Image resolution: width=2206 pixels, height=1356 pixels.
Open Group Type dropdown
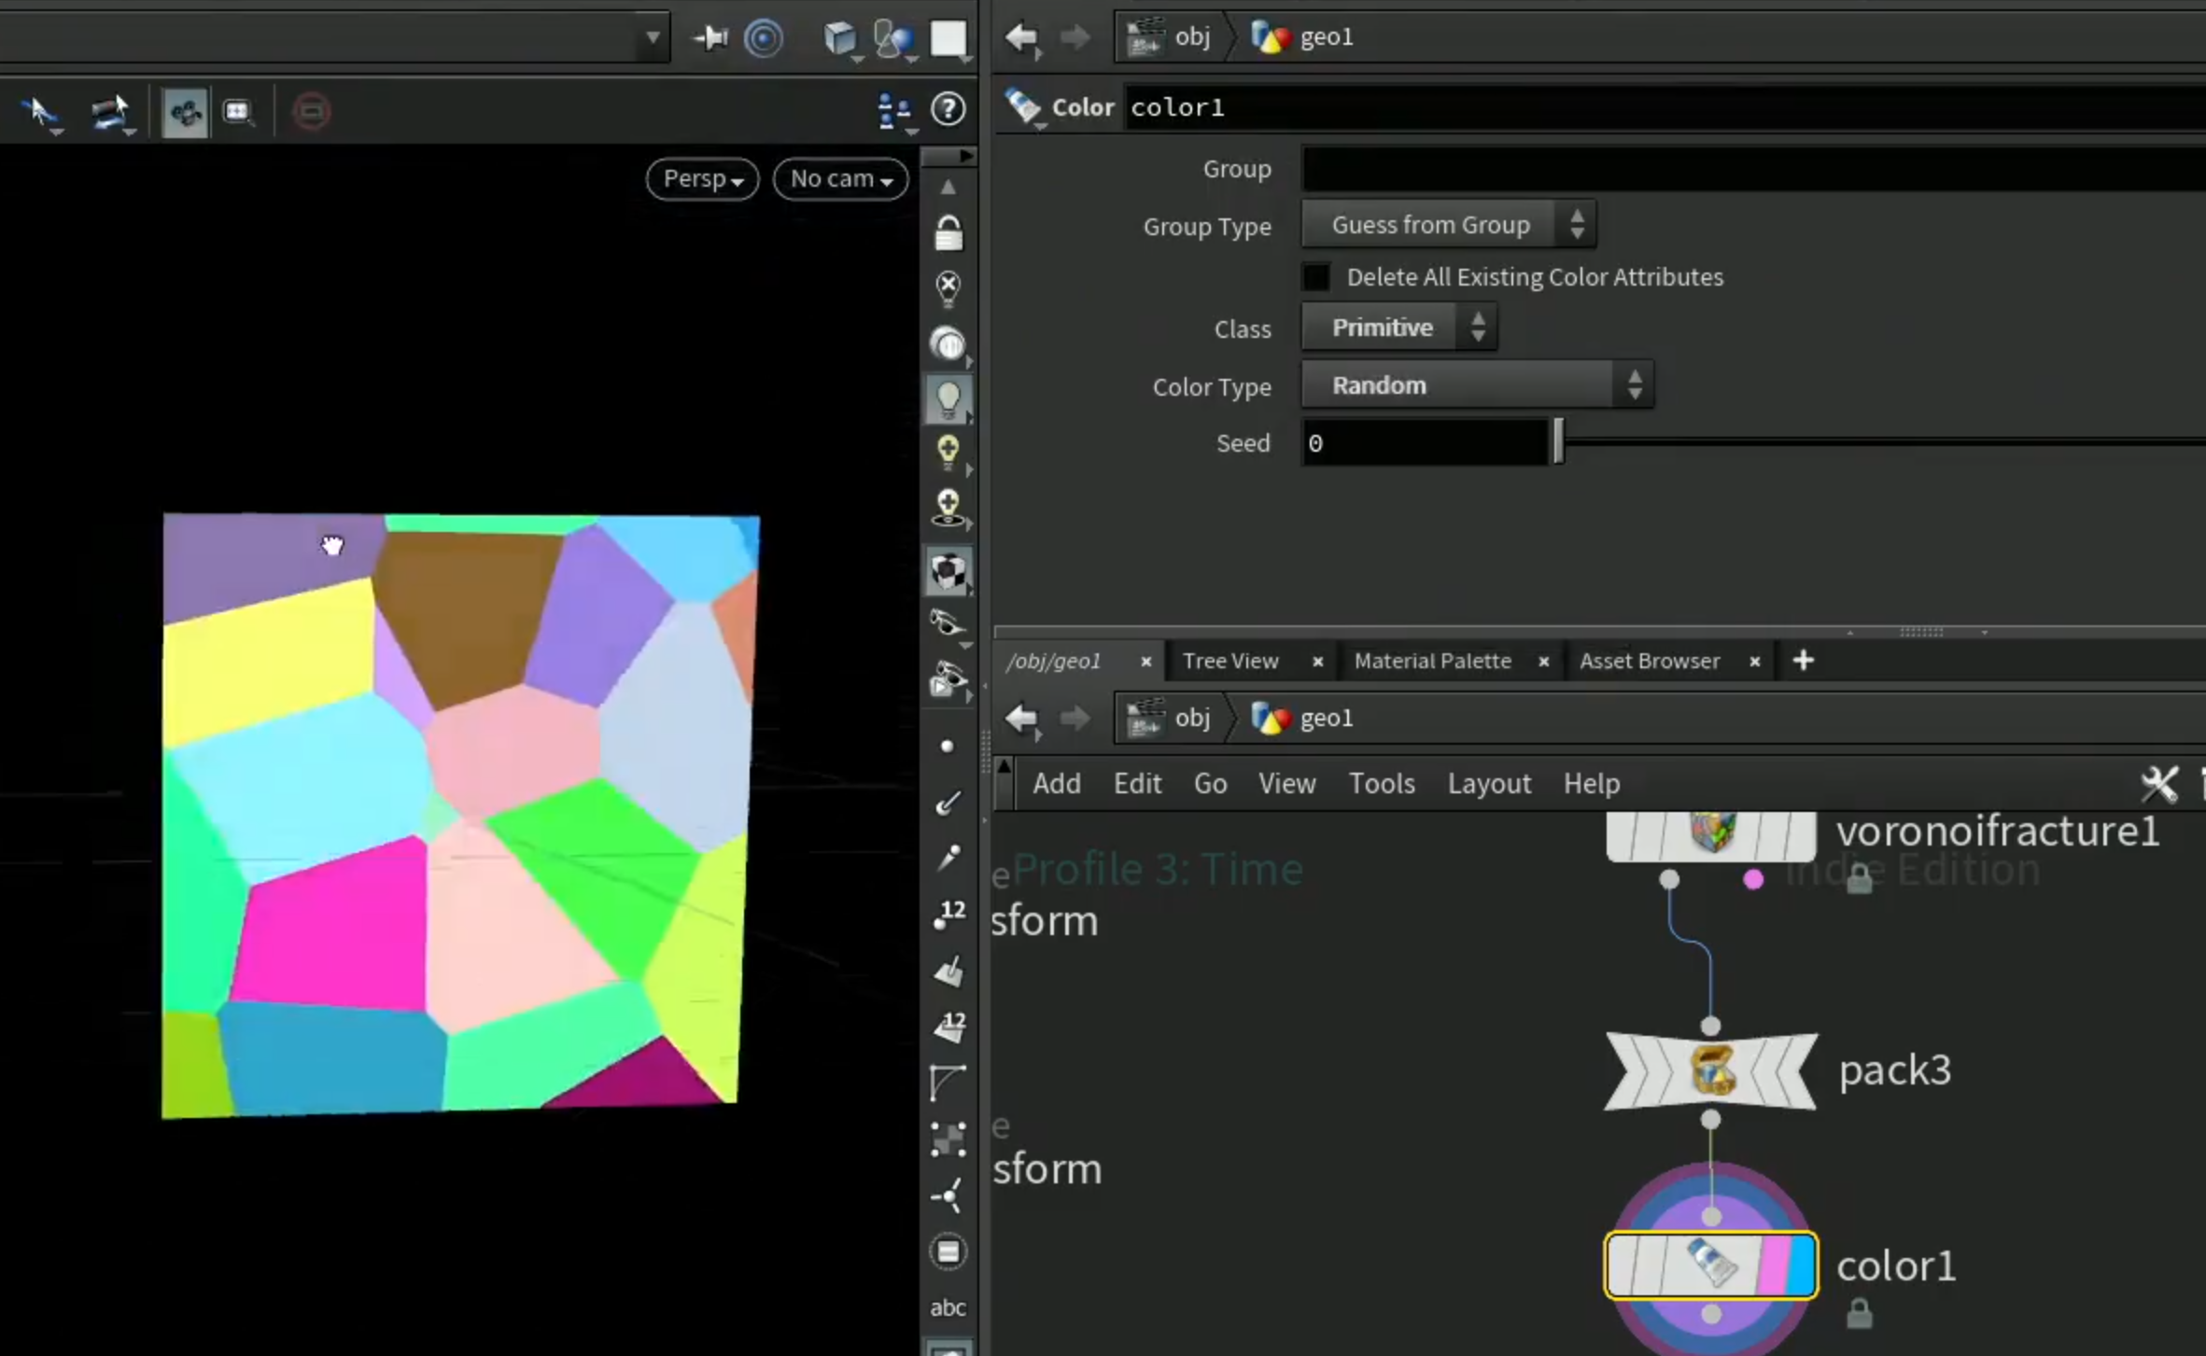click(x=1448, y=225)
